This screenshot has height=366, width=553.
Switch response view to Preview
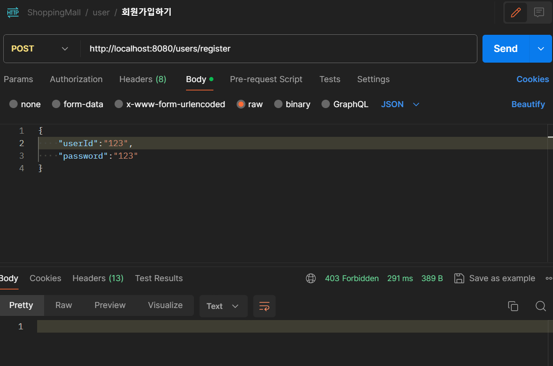[109, 305]
